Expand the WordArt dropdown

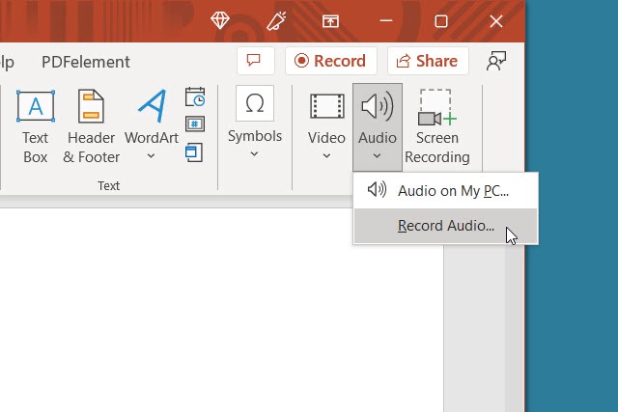(152, 155)
